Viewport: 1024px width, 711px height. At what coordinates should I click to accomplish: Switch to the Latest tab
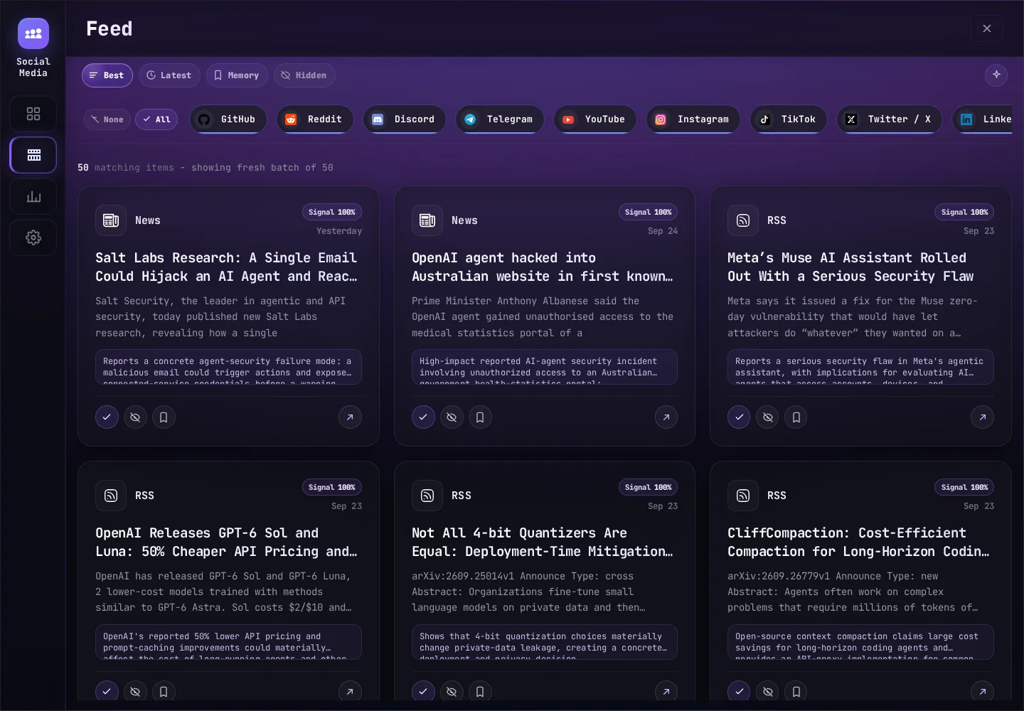tap(169, 75)
